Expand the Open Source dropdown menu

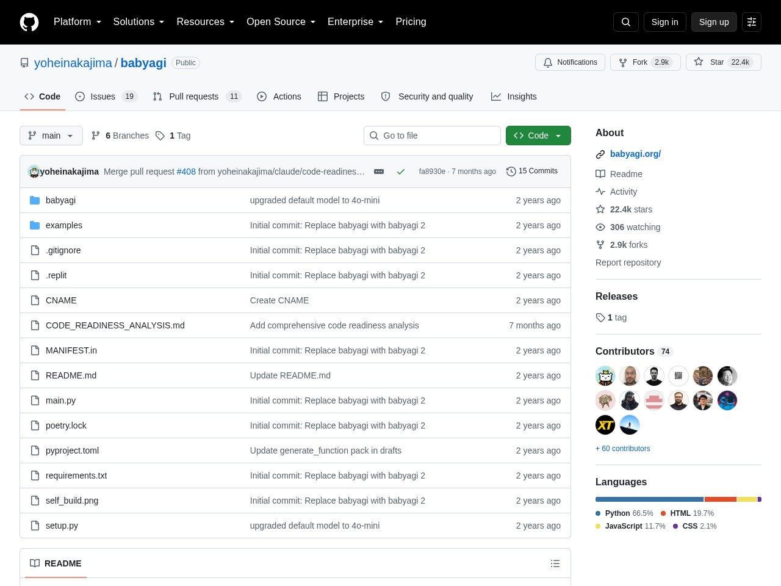pyautogui.click(x=281, y=22)
